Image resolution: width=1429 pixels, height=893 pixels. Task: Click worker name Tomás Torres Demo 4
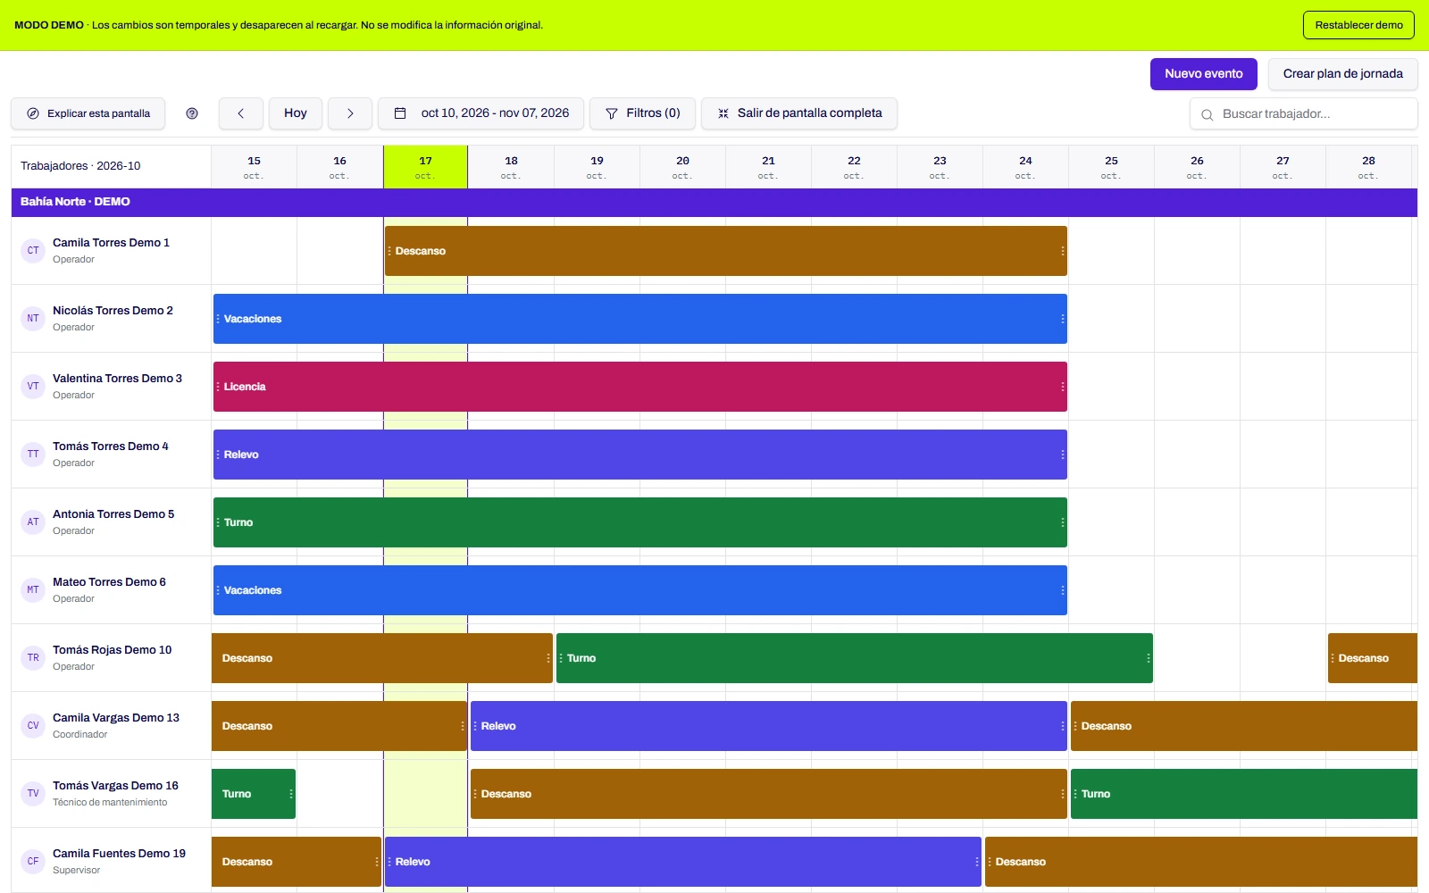click(x=111, y=446)
